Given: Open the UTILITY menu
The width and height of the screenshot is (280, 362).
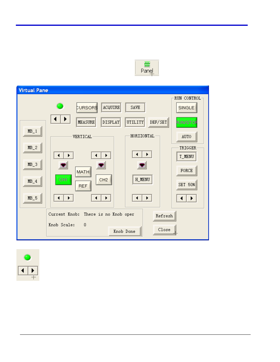Looking at the screenshot, I should click(x=135, y=122).
